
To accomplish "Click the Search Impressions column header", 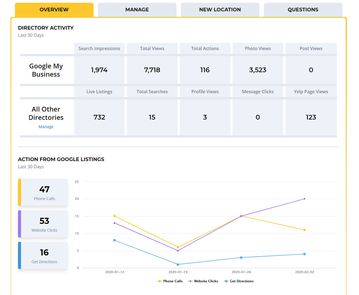I will [x=99, y=48].
